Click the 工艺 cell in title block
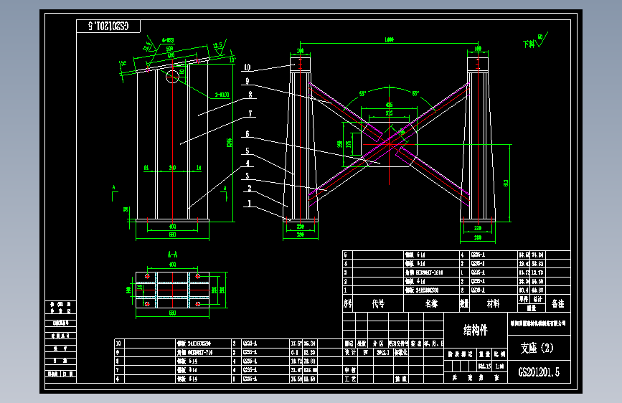Screen dimensions: 622x403 [350, 379]
